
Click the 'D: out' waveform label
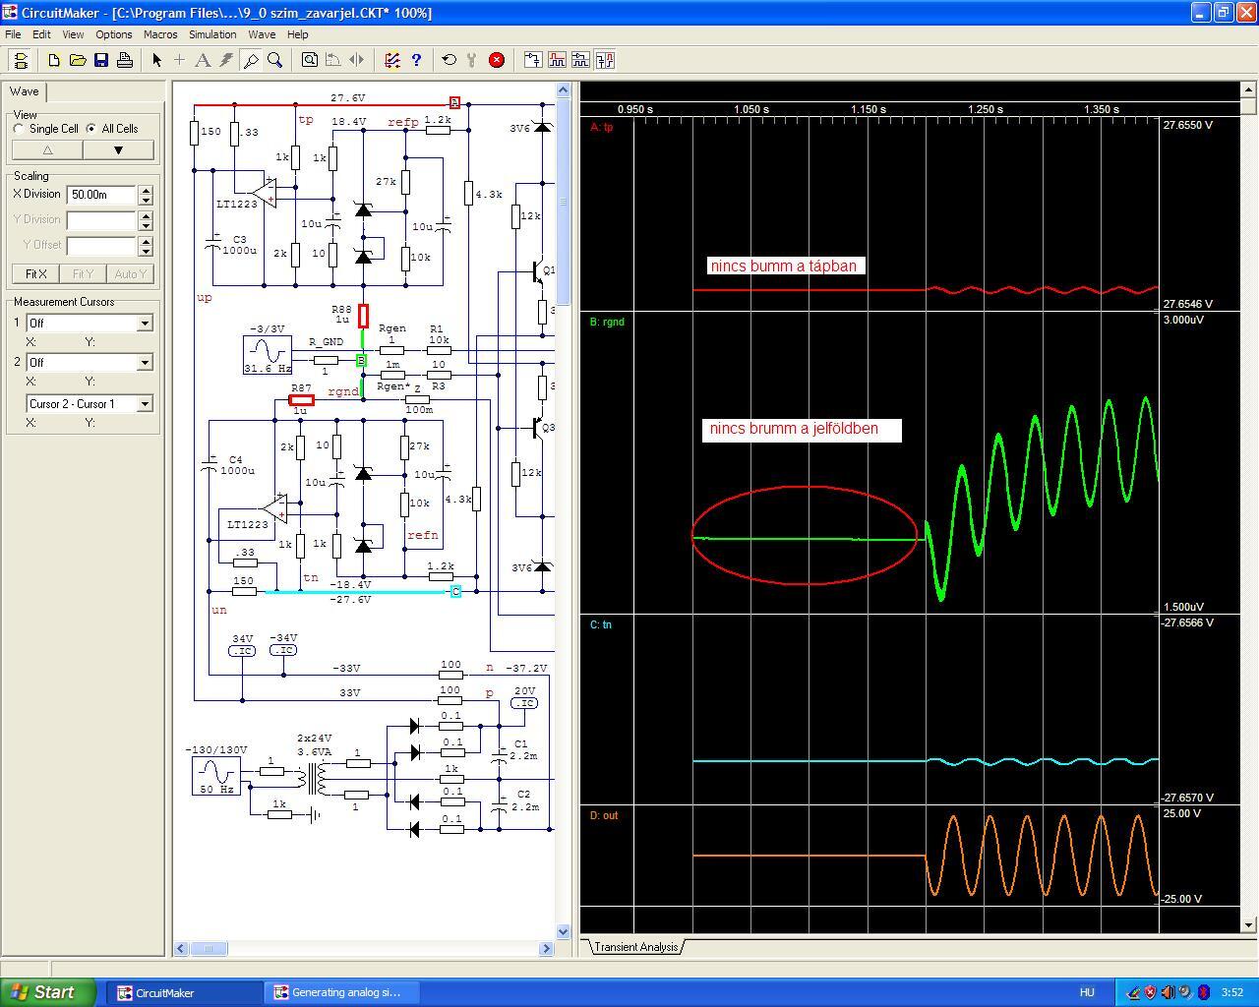[x=604, y=816]
